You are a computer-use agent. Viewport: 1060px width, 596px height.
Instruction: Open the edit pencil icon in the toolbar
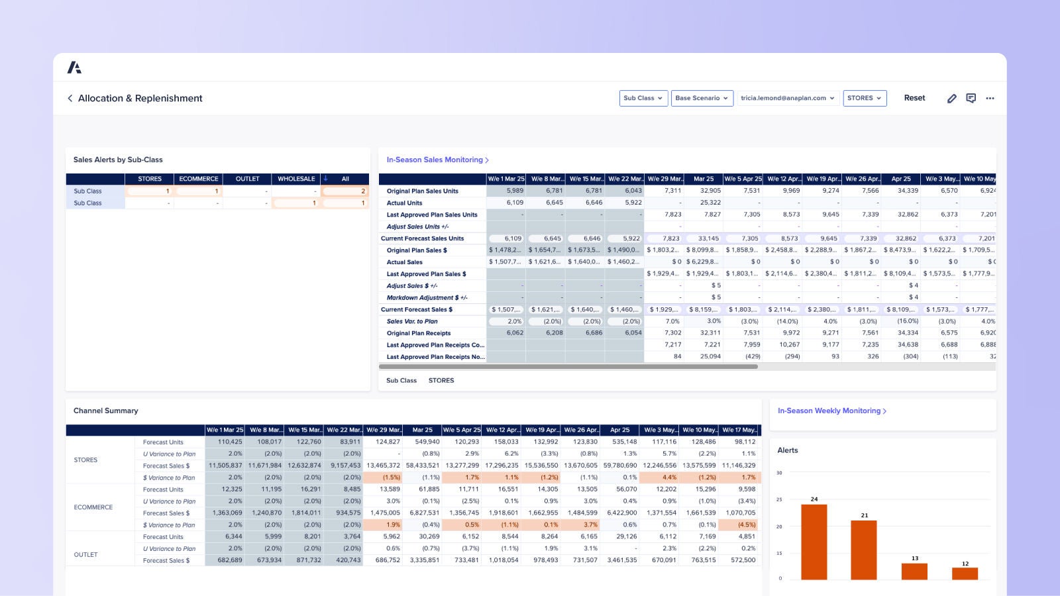tap(952, 98)
